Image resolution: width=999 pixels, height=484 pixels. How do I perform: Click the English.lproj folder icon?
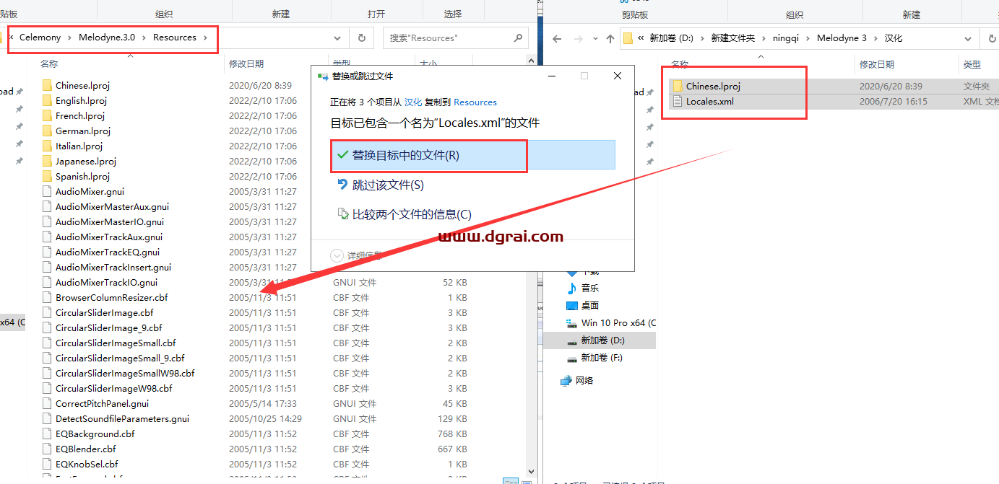(x=47, y=100)
